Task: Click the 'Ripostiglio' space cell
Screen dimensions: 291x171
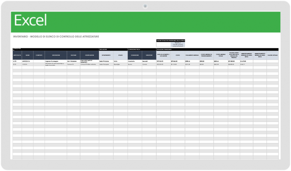Action: pos(121,64)
